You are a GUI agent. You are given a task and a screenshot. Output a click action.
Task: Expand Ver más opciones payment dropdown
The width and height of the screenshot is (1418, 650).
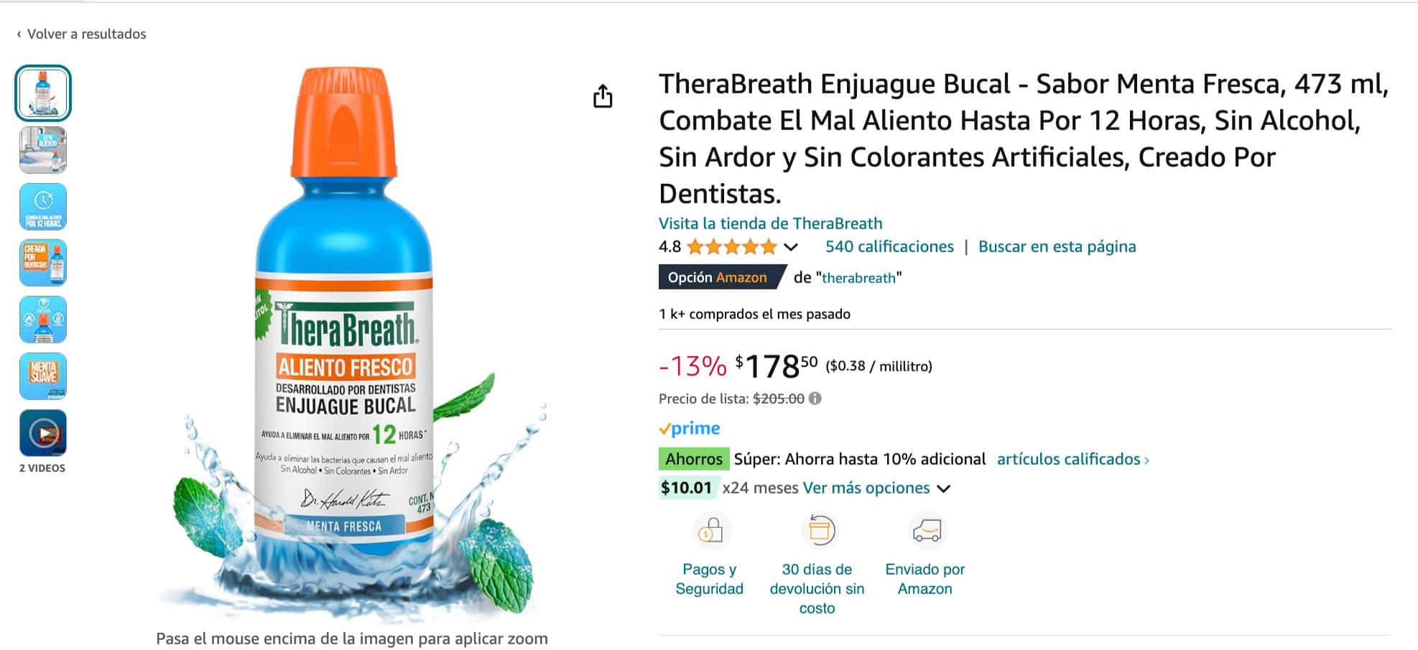click(943, 488)
